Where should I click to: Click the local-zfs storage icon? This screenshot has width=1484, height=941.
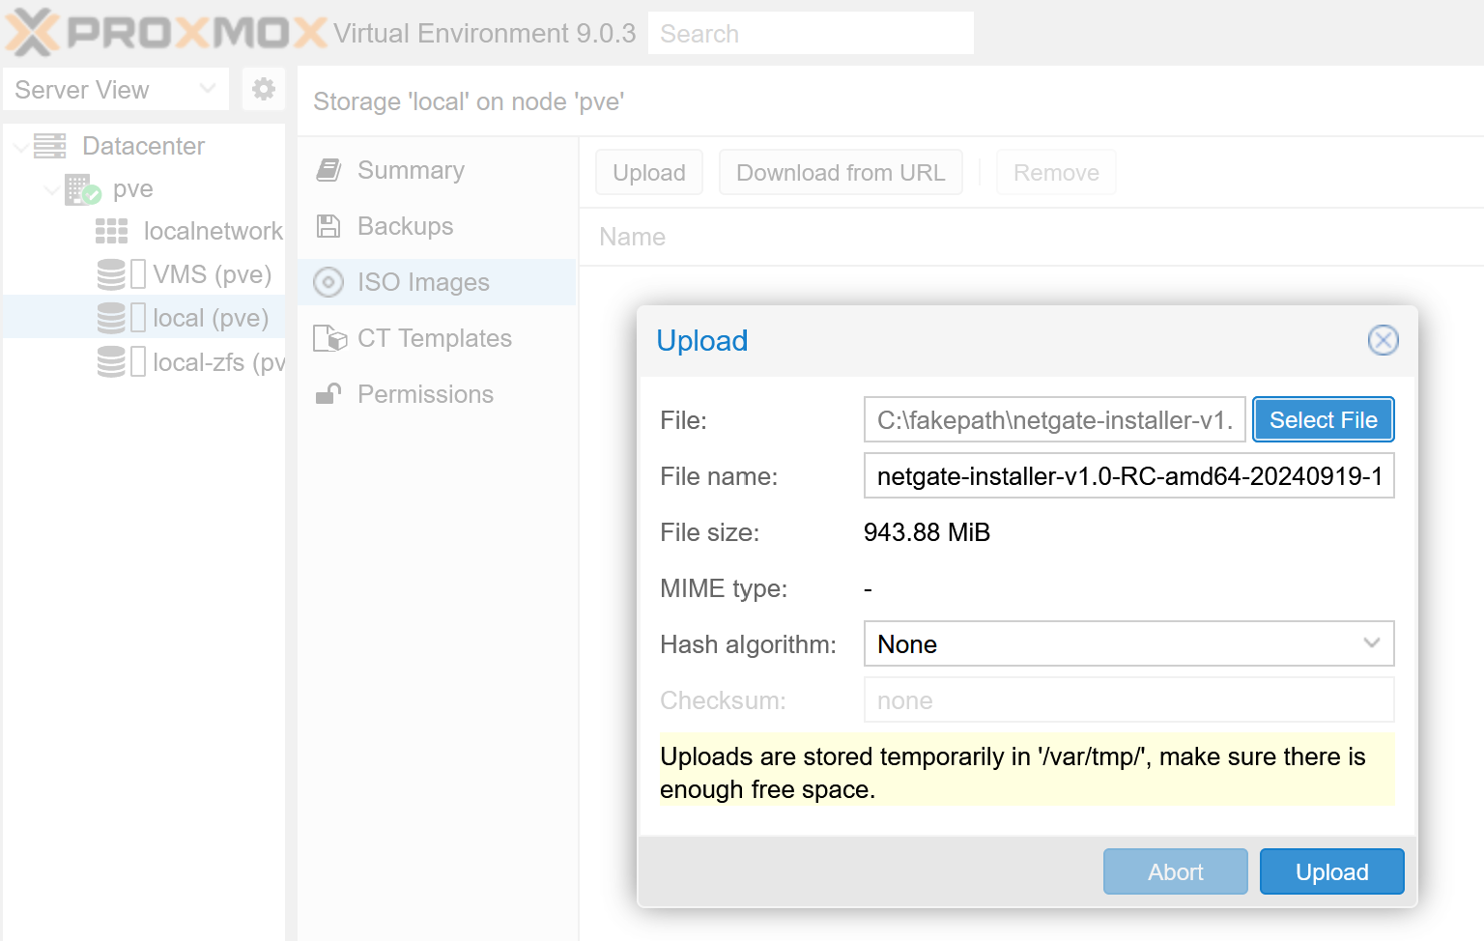111,362
